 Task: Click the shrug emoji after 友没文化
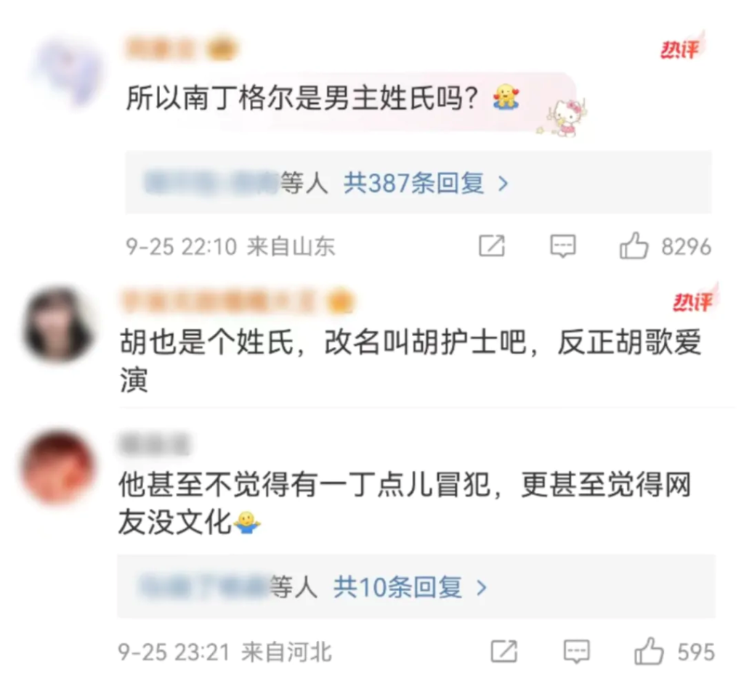[x=247, y=523]
